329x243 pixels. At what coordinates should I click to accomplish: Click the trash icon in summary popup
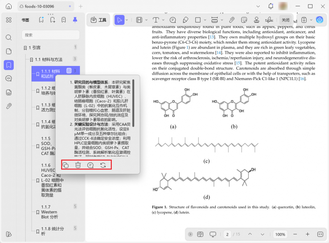click(x=78, y=165)
